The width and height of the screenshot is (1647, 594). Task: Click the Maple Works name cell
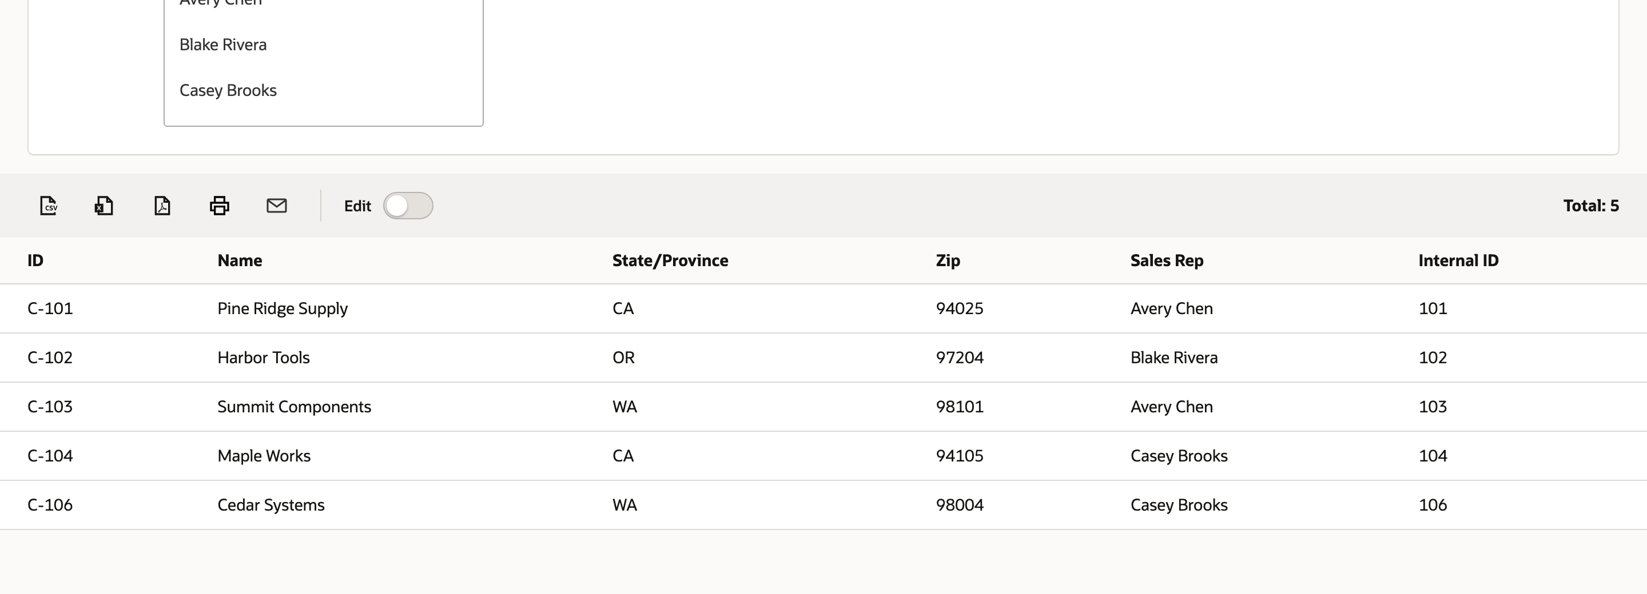click(x=264, y=456)
